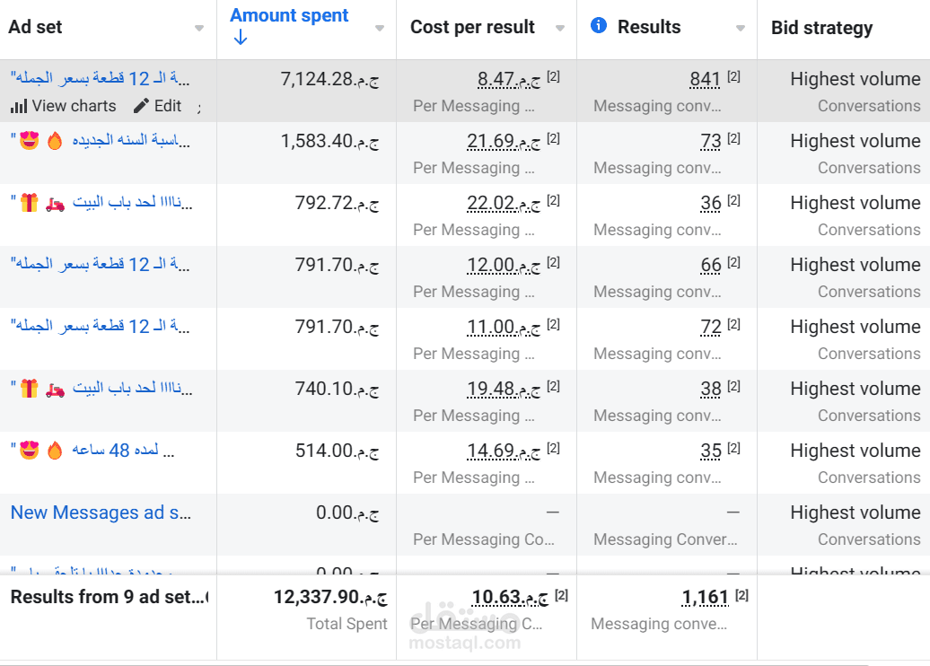Click the 73 results value
Viewport: 930px width, 666px height.
click(711, 141)
